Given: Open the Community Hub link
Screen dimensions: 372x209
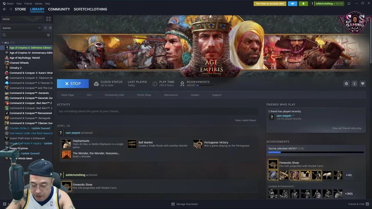Looking at the screenshot, I should point(114,95).
